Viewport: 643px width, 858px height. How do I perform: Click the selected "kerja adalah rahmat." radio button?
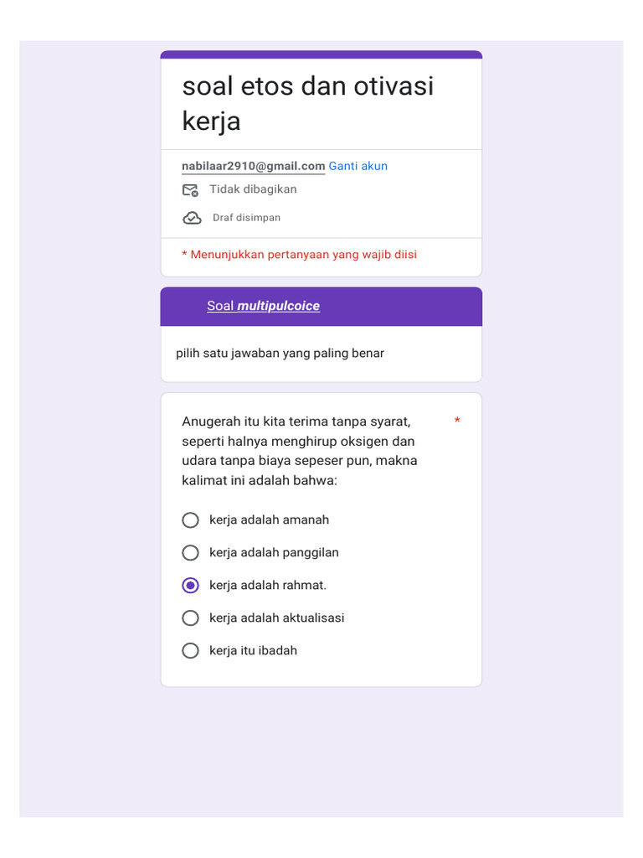click(191, 586)
